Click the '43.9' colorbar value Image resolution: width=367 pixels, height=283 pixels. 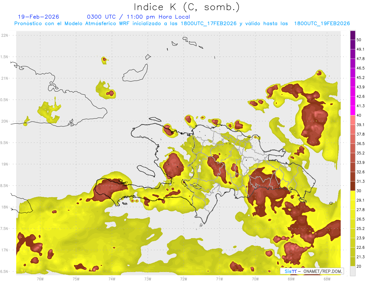click(x=360, y=87)
